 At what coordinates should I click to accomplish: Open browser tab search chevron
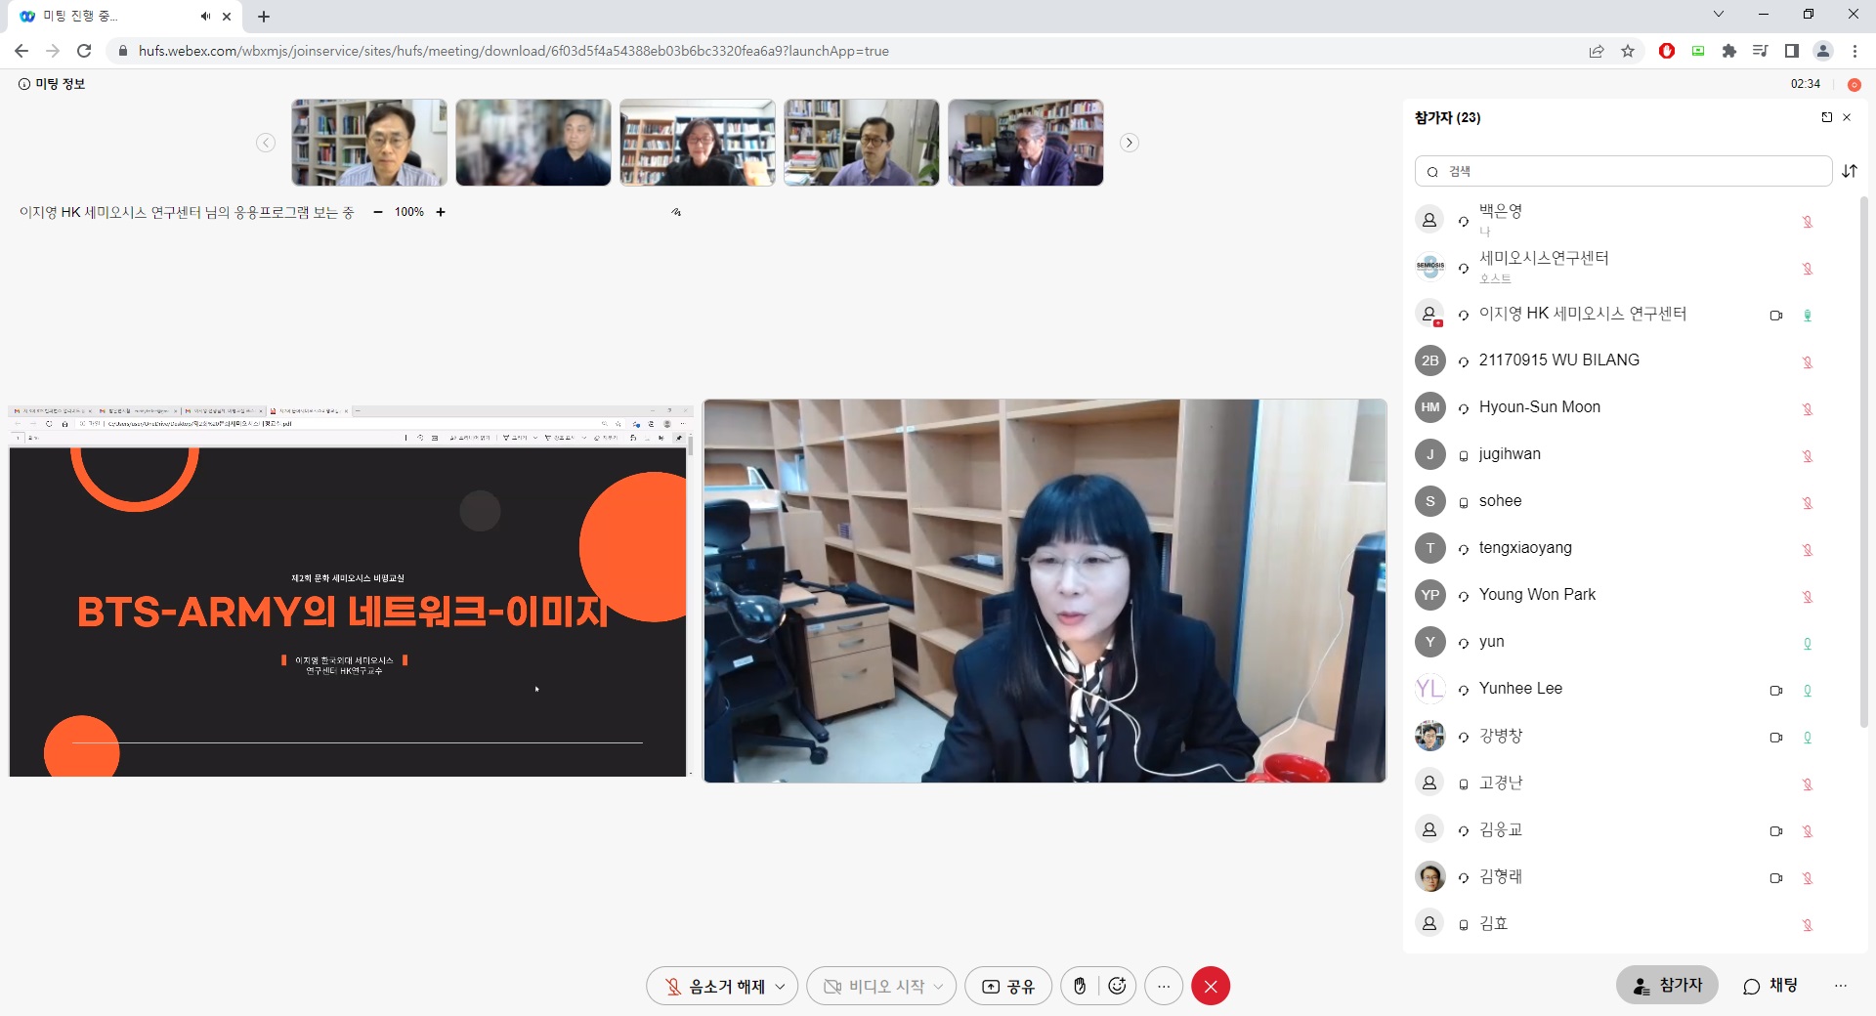click(1719, 14)
